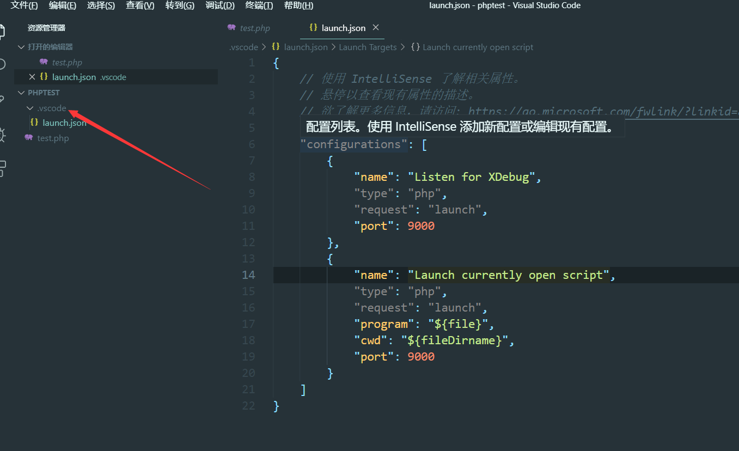Open the 帮助(H) menu
The width and height of the screenshot is (739, 451).
pos(298,5)
